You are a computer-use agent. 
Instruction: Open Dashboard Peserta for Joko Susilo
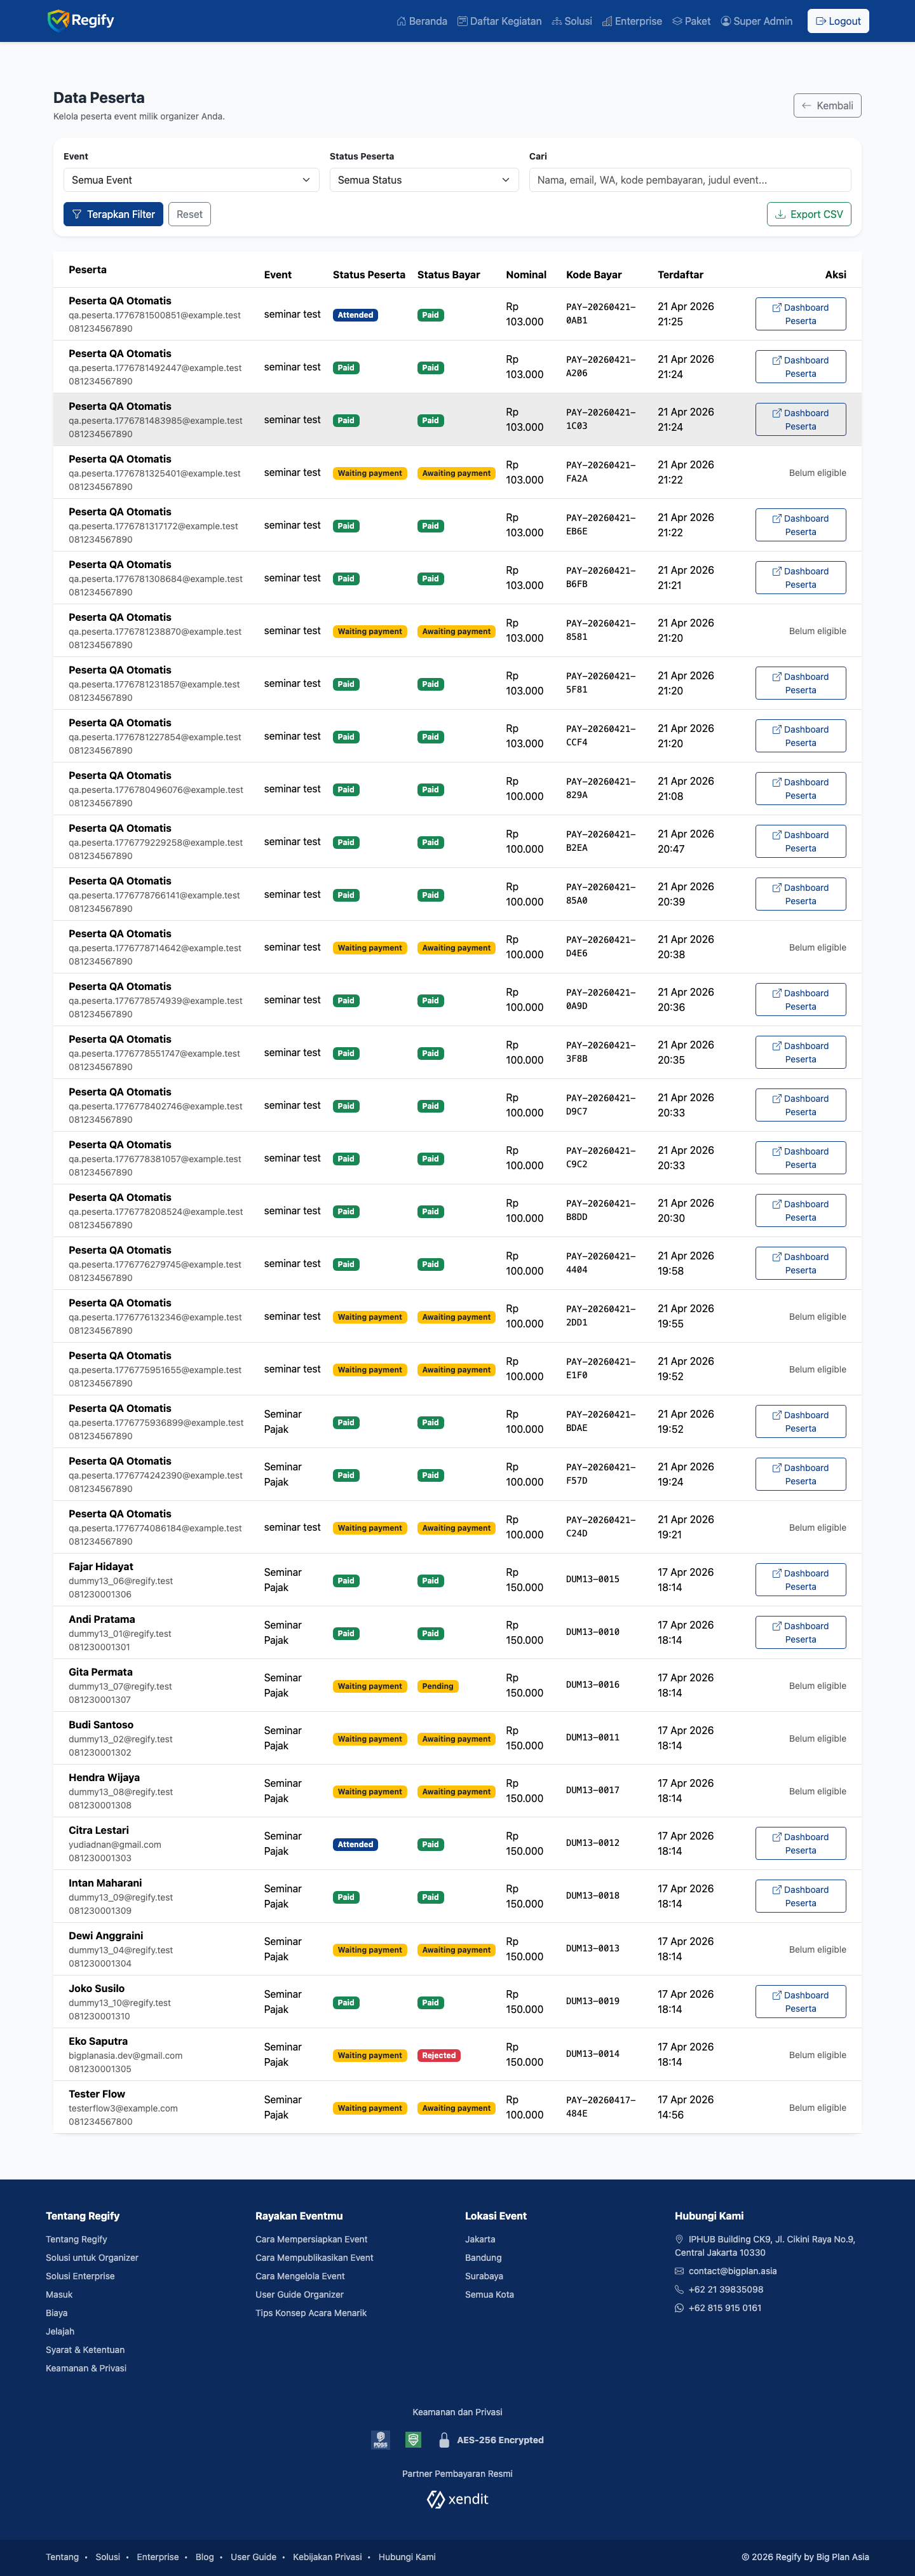point(800,2001)
